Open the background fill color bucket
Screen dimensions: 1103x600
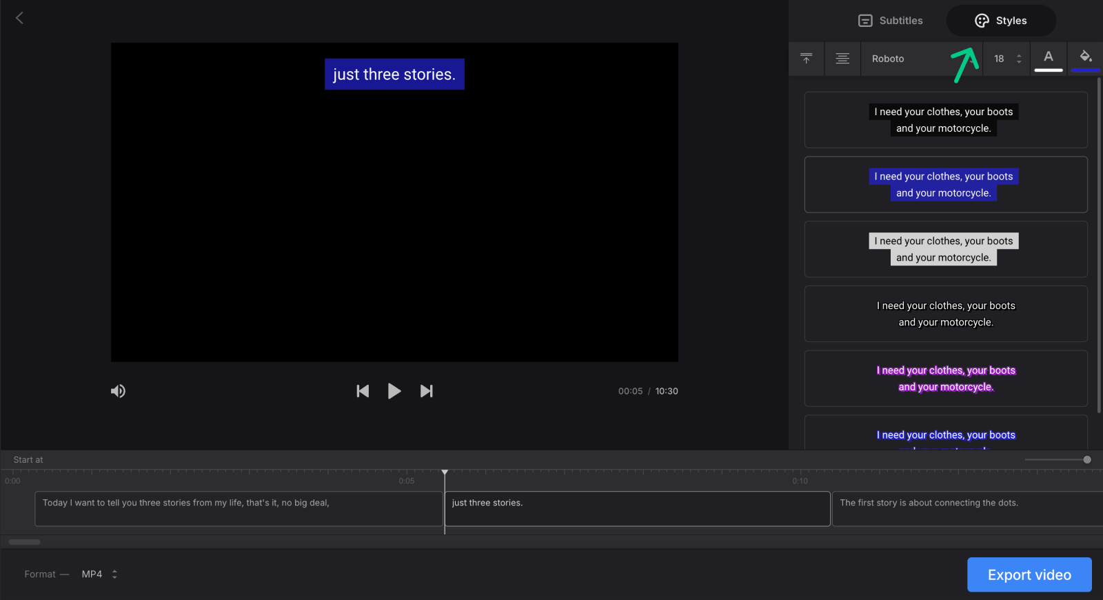(x=1085, y=59)
